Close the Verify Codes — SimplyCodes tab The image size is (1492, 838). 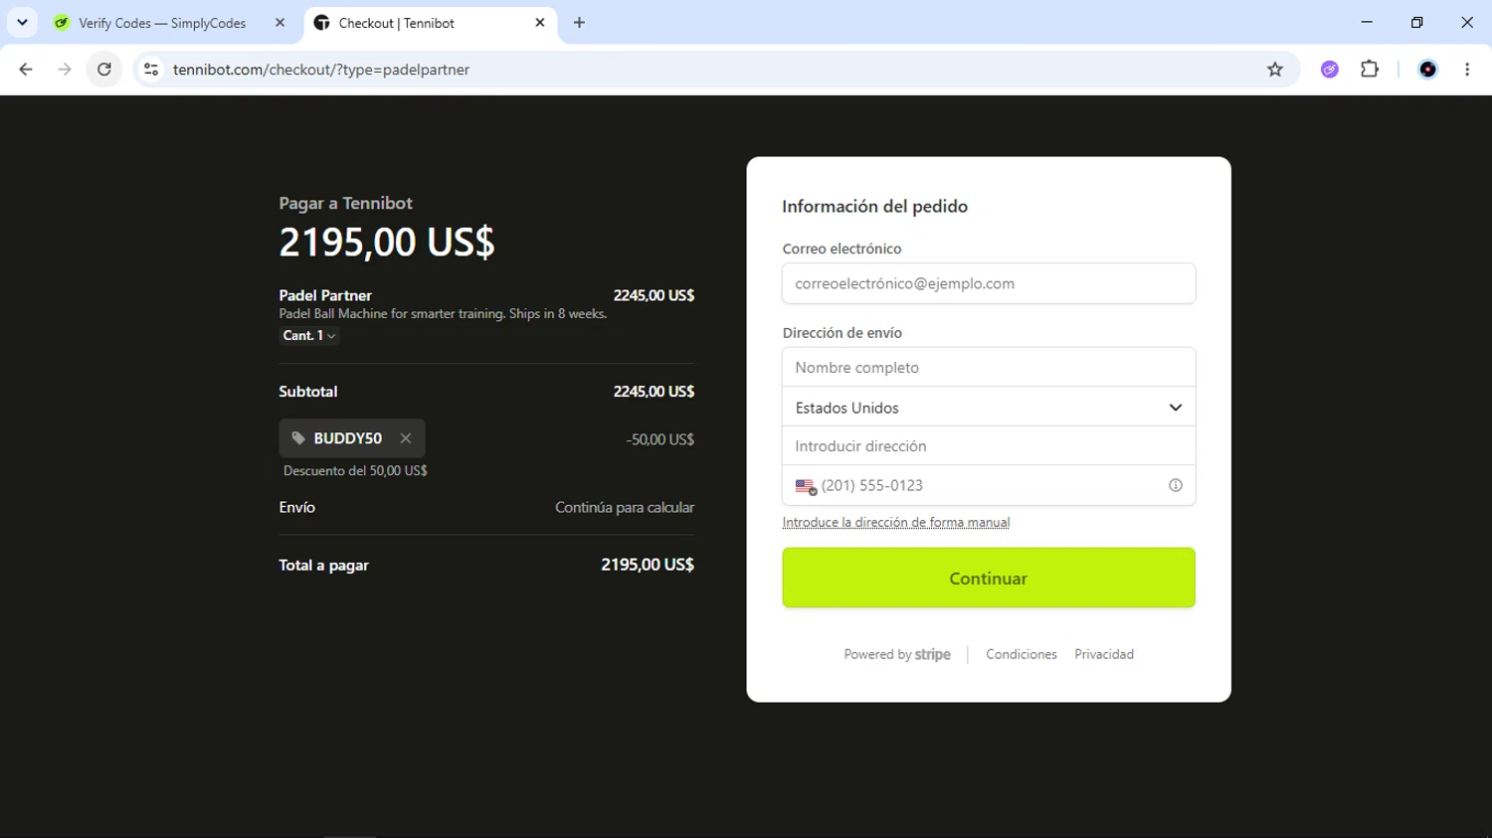tap(280, 22)
